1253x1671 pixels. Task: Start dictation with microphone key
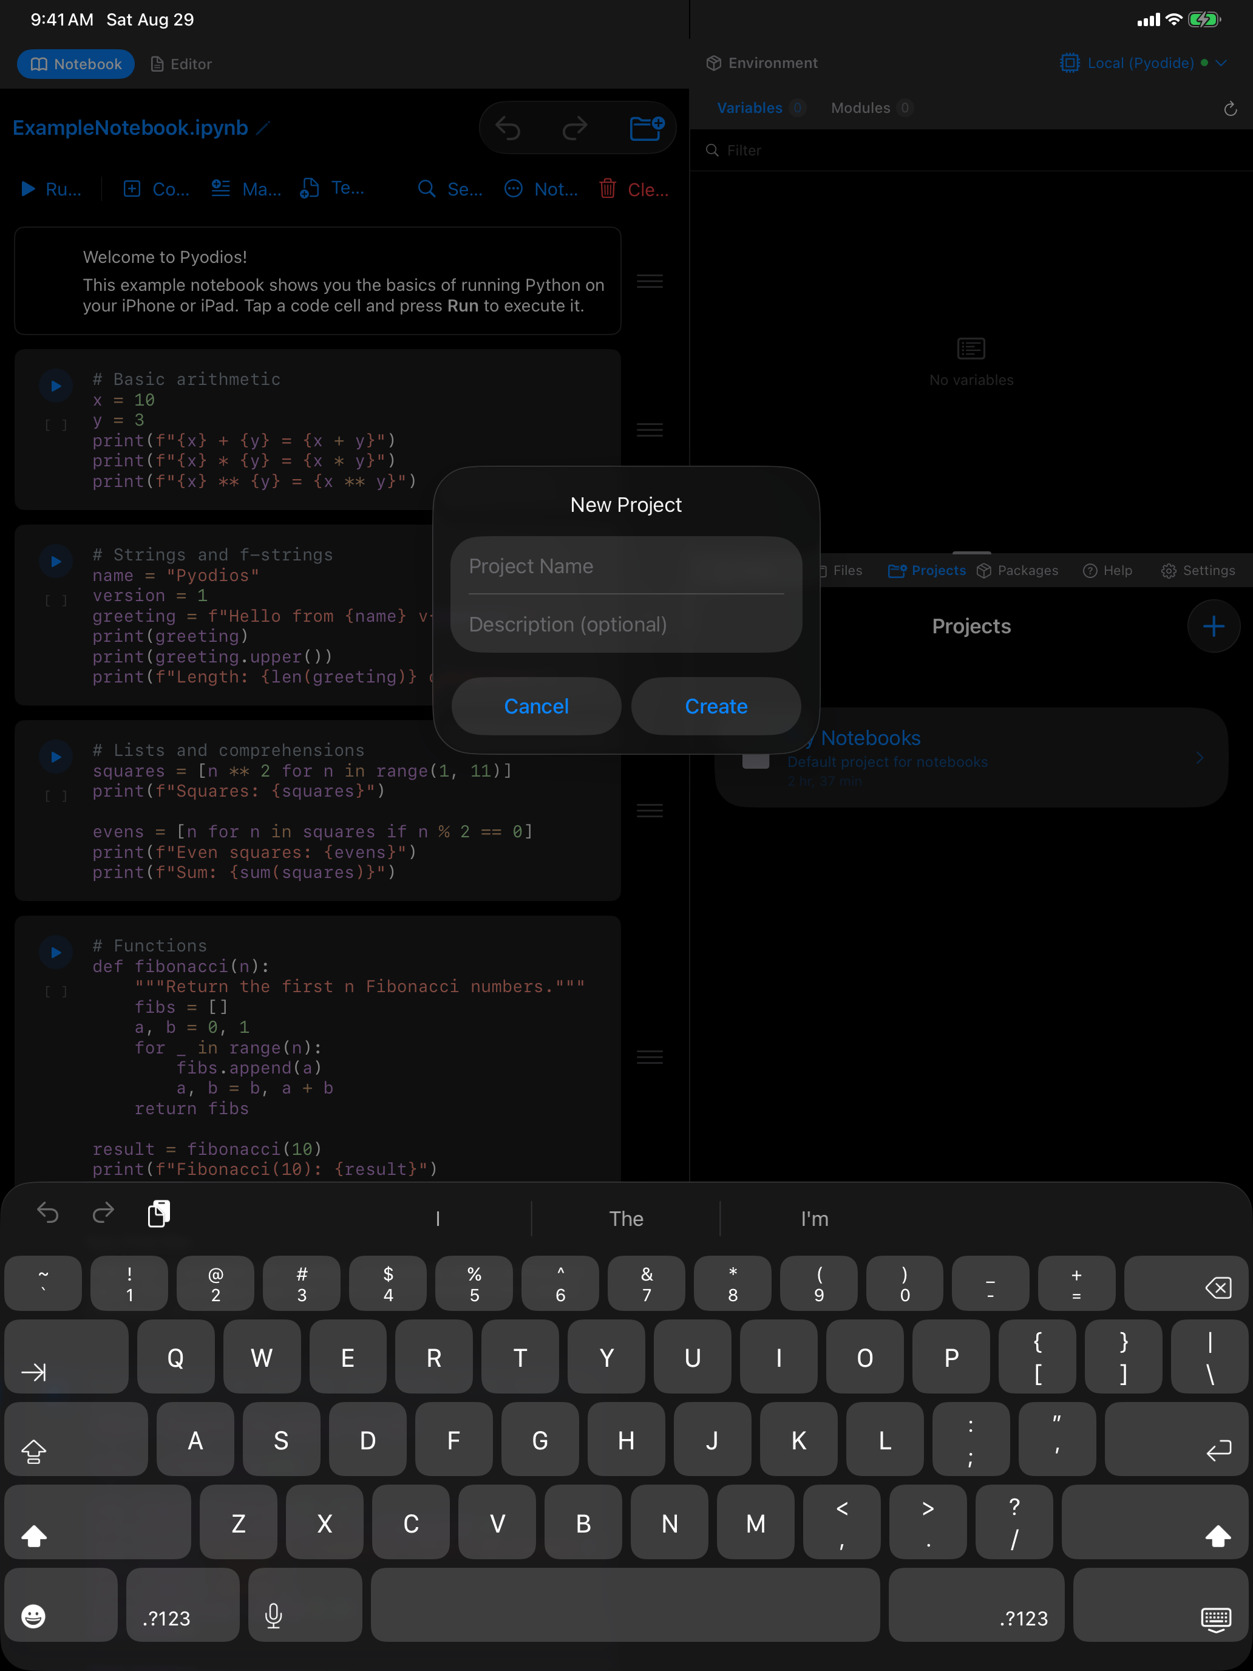click(305, 1605)
